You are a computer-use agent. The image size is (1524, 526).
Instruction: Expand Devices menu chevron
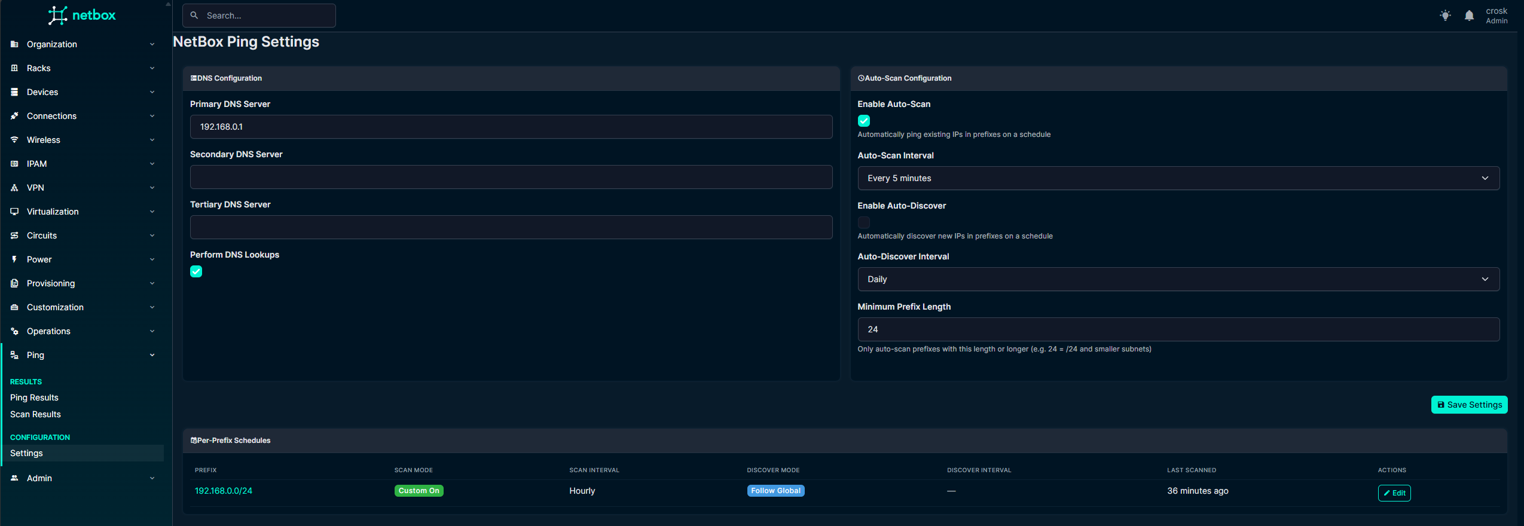click(152, 92)
